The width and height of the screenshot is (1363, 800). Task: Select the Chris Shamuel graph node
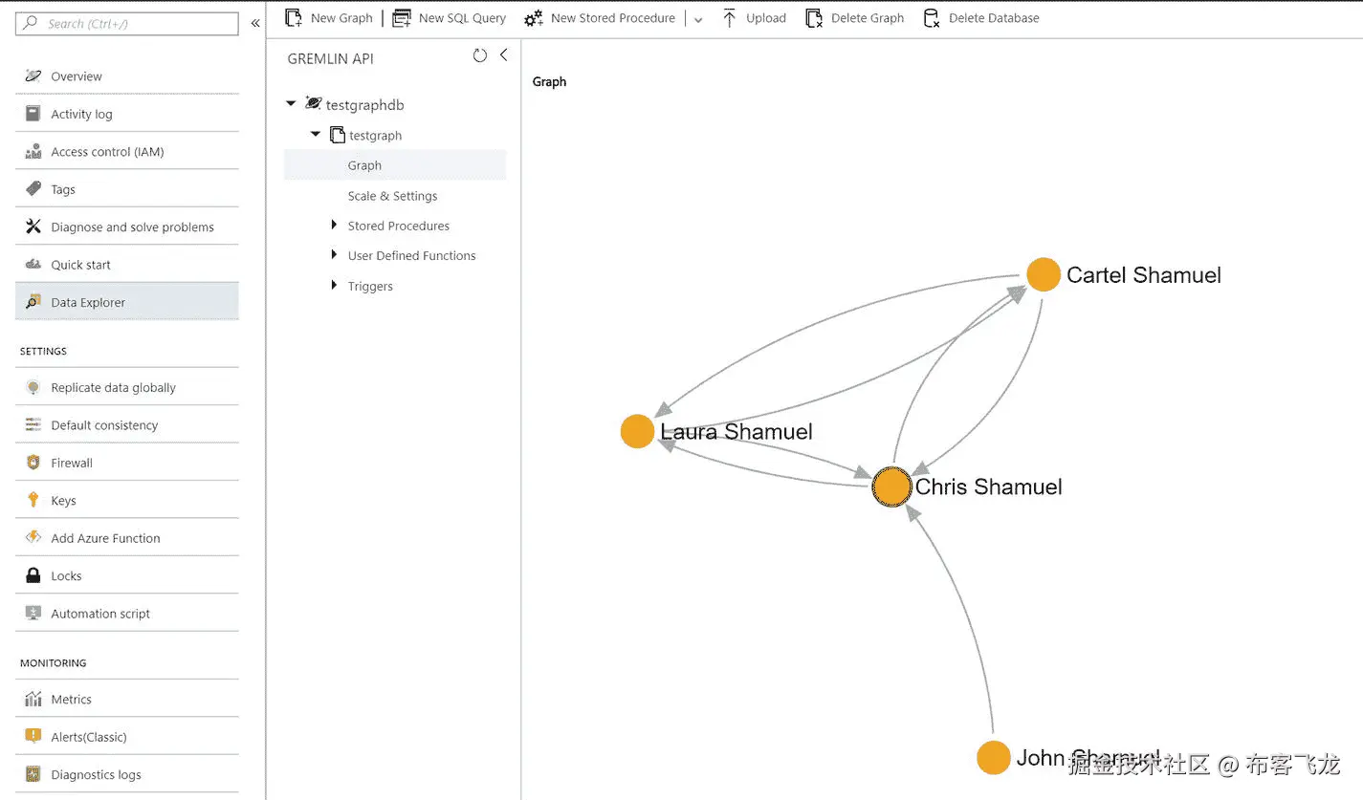pos(891,487)
